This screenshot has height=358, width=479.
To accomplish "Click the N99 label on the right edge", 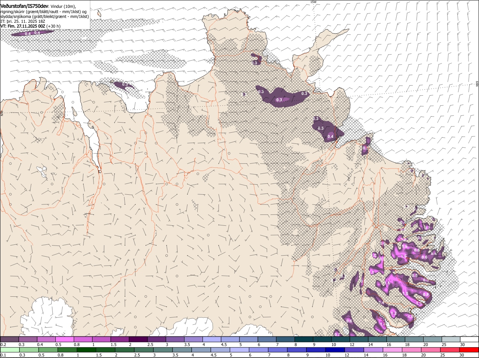I will (477, 84).
